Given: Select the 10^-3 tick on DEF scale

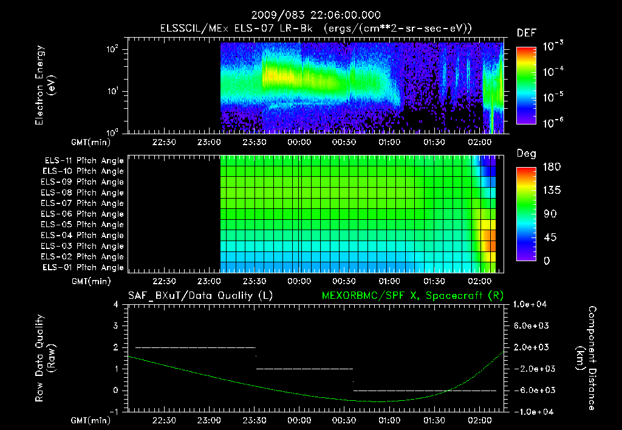Looking at the screenshot, I should [553, 46].
